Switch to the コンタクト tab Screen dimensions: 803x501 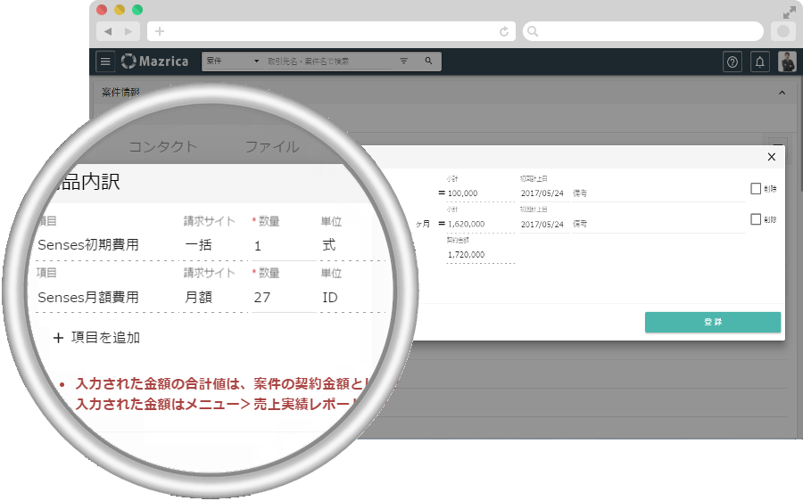coord(162,147)
